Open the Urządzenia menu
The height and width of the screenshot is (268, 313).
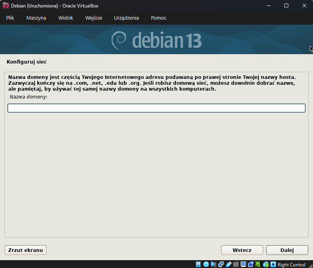[x=126, y=18]
